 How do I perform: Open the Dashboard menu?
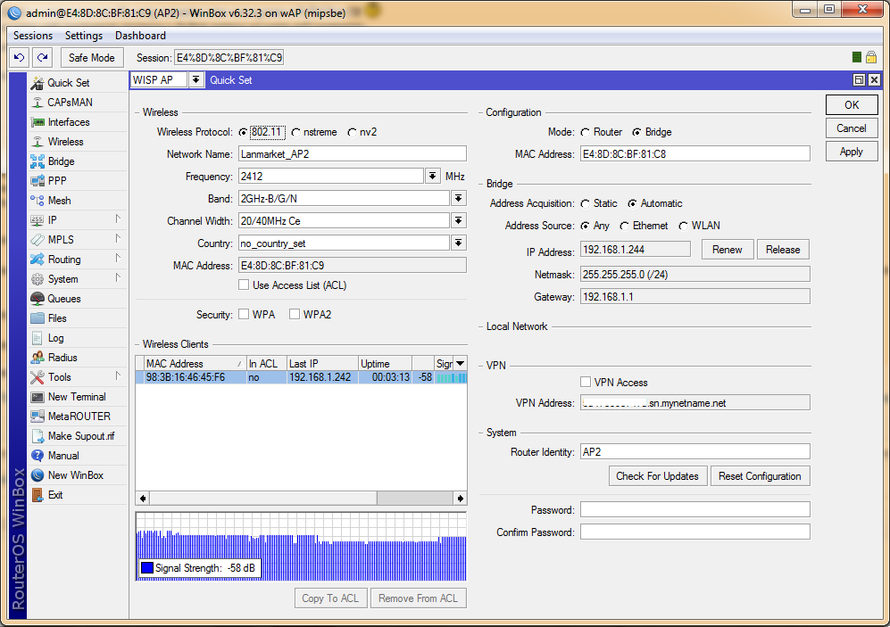(140, 36)
